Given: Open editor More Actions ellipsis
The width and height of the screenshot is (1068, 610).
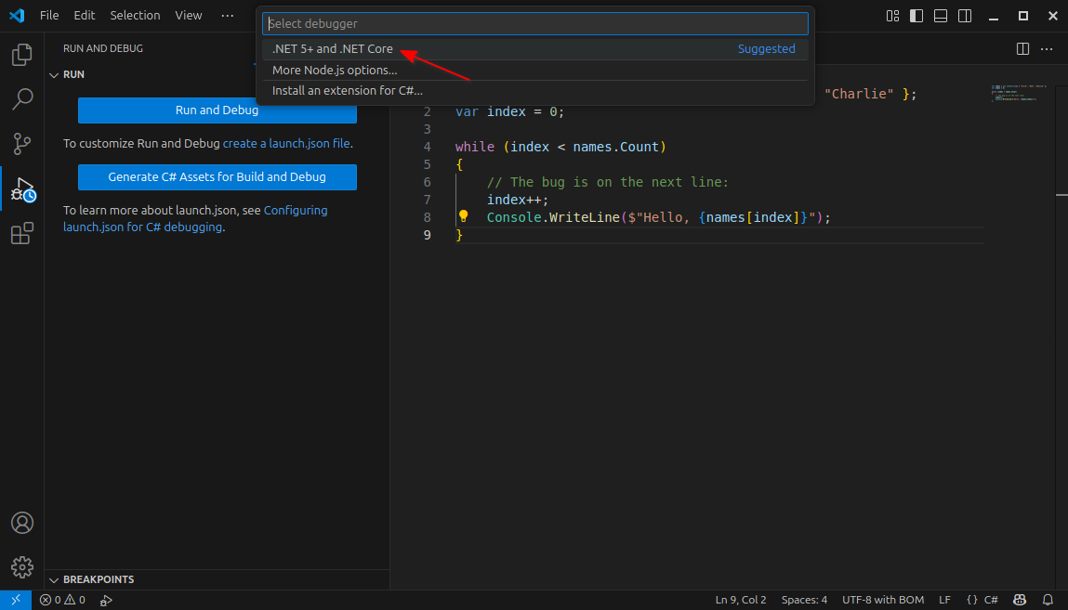Looking at the screenshot, I should [1047, 49].
